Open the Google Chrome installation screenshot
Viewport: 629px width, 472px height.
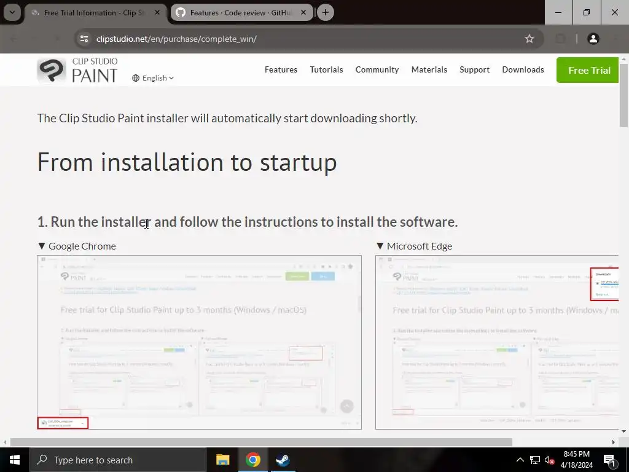click(x=200, y=342)
